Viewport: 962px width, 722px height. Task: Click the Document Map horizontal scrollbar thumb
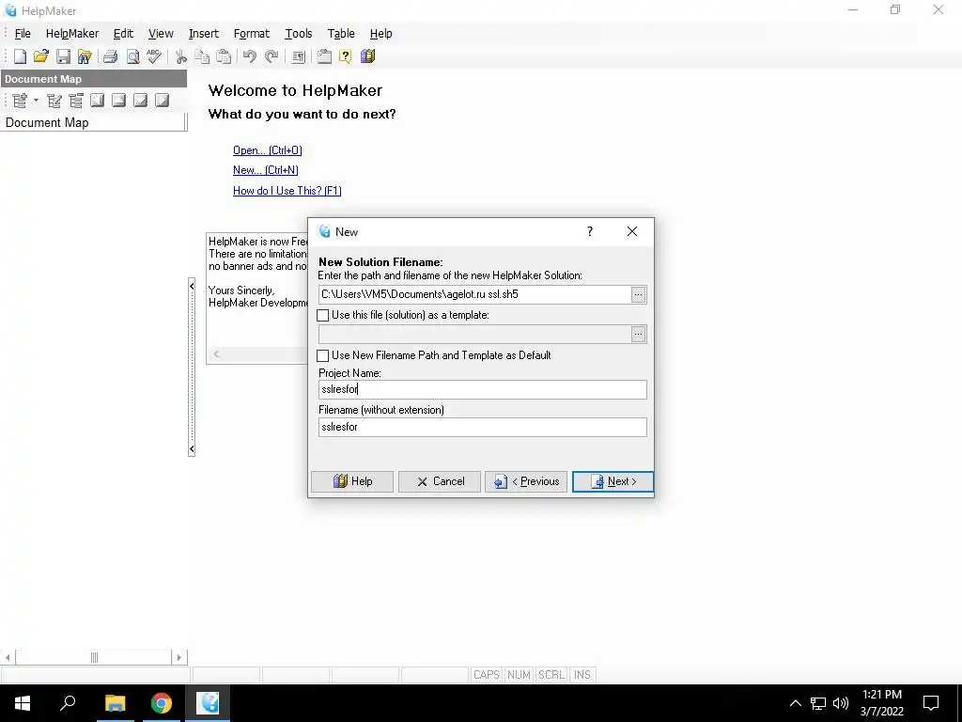pyautogui.click(x=93, y=657)
